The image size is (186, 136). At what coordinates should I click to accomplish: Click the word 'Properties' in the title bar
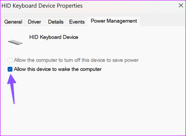[x=70, y=5]
